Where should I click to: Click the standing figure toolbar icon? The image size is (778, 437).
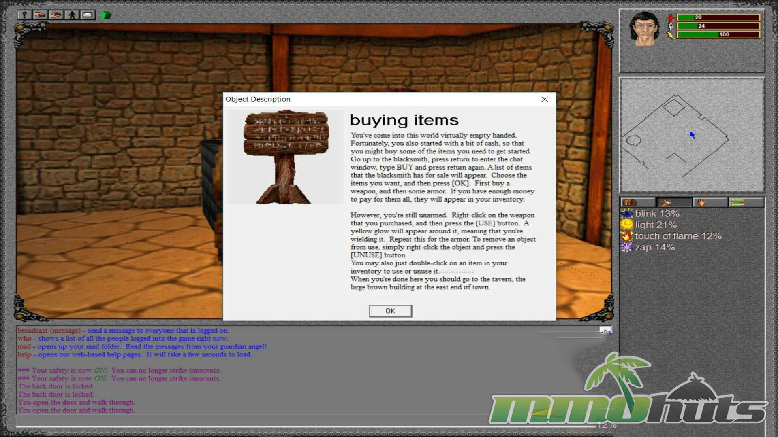(72, 15)
